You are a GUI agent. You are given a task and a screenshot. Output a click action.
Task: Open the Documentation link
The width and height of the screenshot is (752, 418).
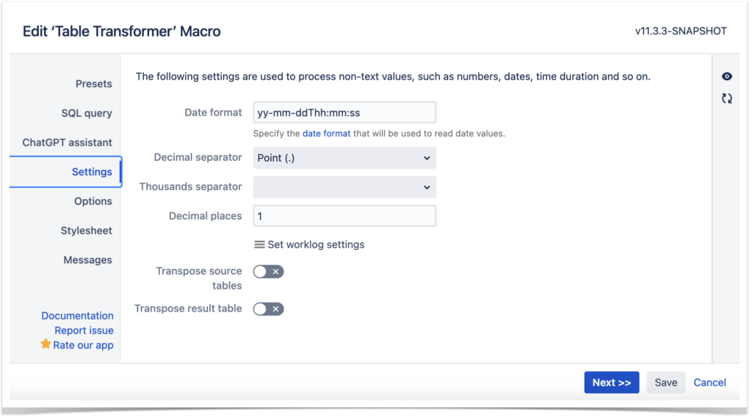tap(77, 316)
